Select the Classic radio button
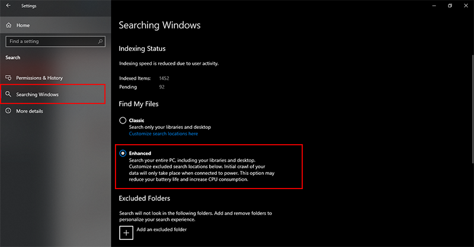 point(123,121)
